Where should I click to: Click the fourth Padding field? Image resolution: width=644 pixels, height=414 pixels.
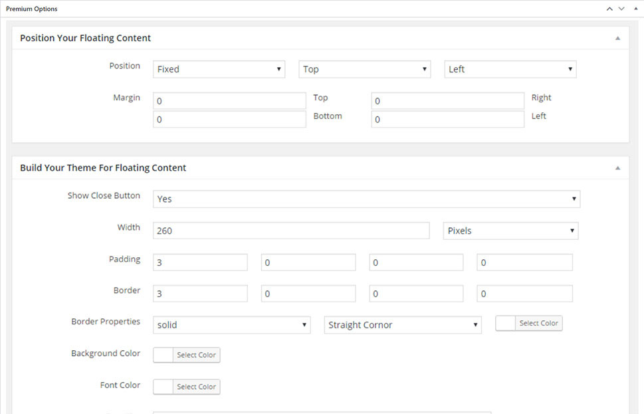[524, 262]
